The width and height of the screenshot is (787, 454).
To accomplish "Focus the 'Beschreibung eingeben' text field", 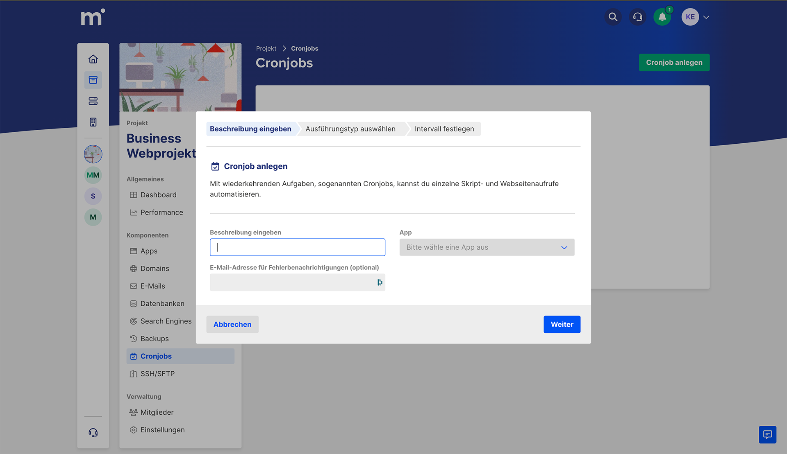I will point(297,247).
